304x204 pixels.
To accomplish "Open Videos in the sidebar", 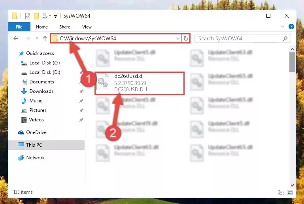I will click(x=36, y=120).
